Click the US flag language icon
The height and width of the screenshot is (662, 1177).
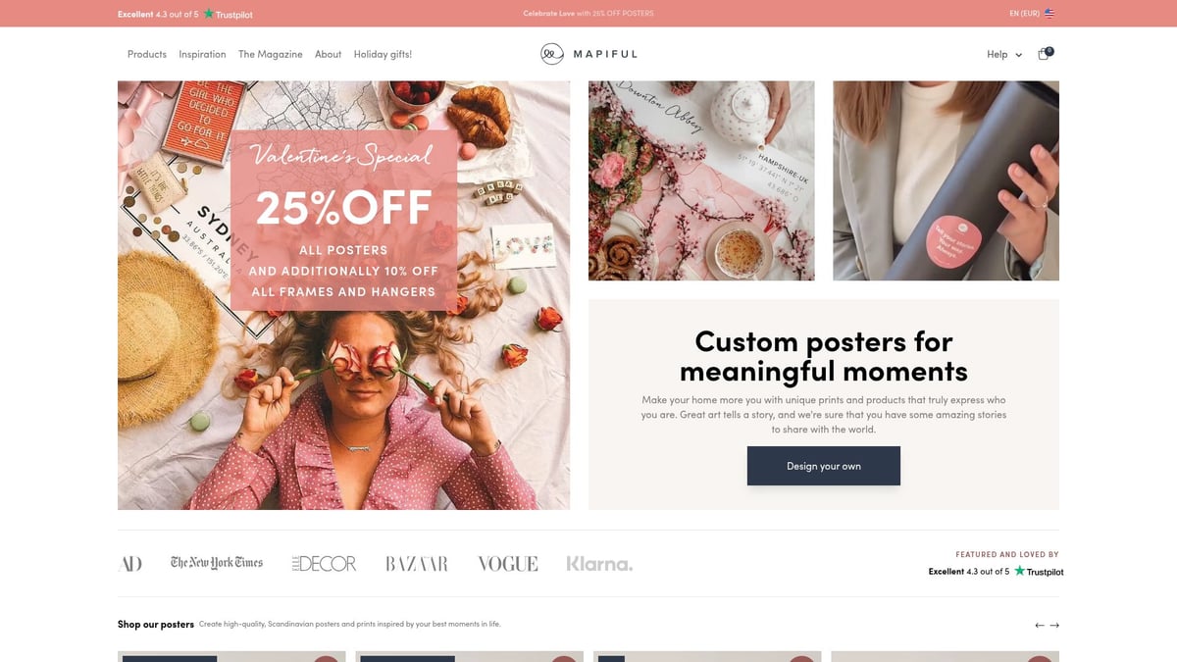pyautogui.click(x=1049, y=14)
